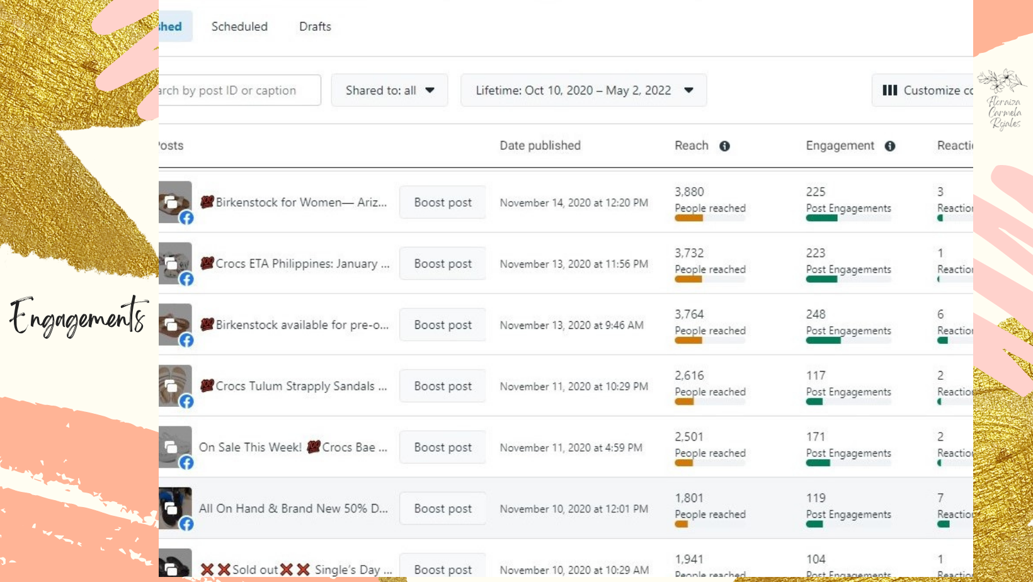
Task: Click the Engagement column header
Action: point(840,145)
